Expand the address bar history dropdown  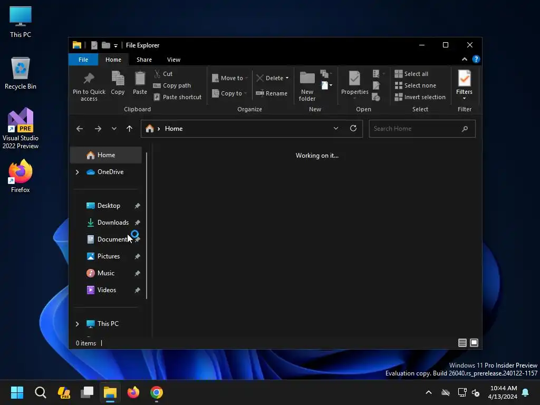coord(336,129)
